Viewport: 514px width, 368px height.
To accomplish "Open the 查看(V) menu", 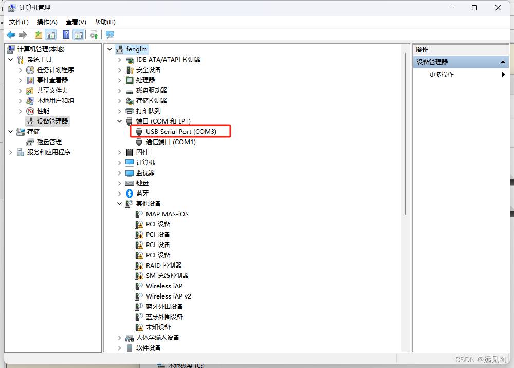I will click(x=76, y=22).
